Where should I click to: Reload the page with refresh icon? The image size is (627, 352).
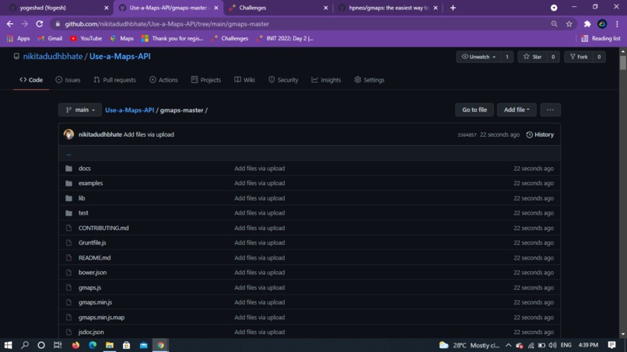tap(39, 24)
